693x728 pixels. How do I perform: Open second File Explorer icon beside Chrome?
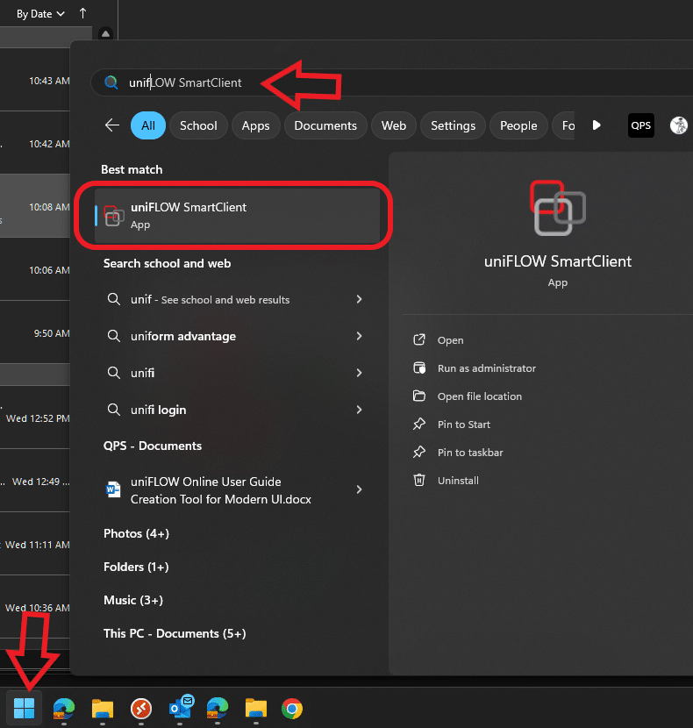coord(256,709)
